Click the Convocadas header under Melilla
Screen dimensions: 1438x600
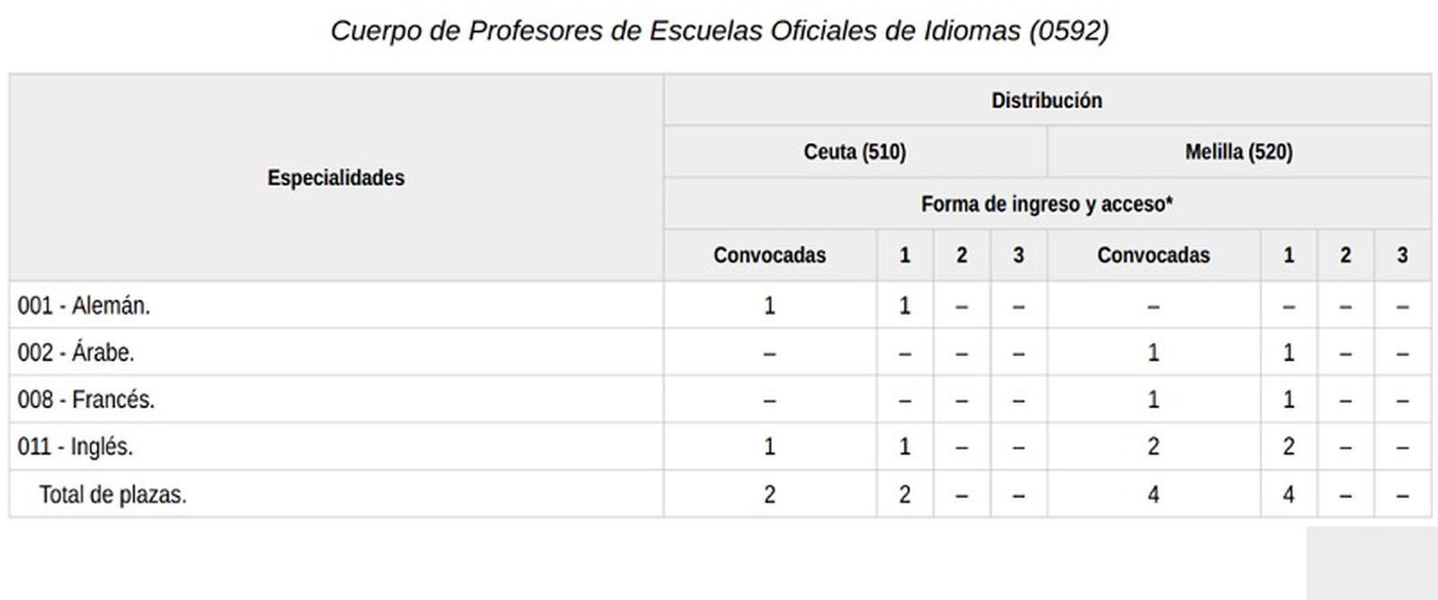click(x=1153, y=255)
